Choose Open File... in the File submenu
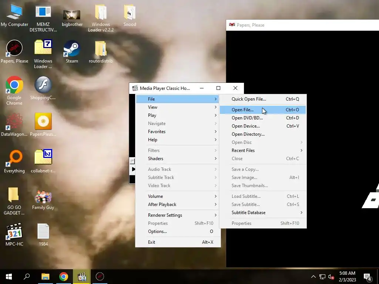The image size is (379, 284). pyautogui.click(x=263, y=109)
